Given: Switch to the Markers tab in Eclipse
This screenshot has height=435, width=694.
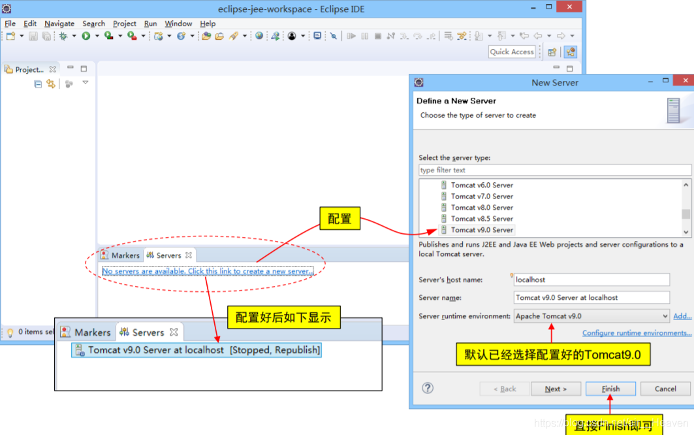Looking at the screenshot, I should [120, 255].
